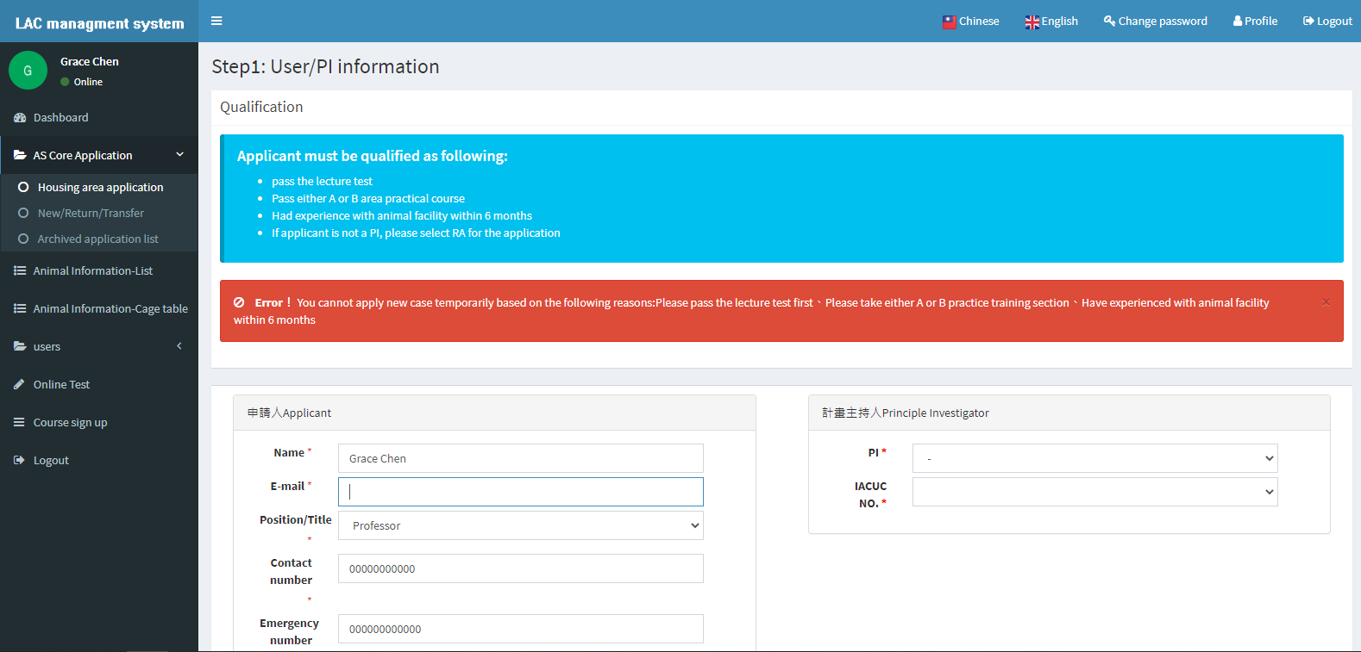Select Housing area application radio item
The height and width of the screenshot is (652, 1361).
[x=23, y=187]
